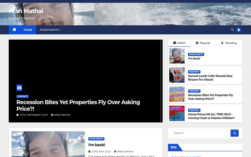Click the camera icon on the featured slide
251x157 pixels.
coord(20,88)
